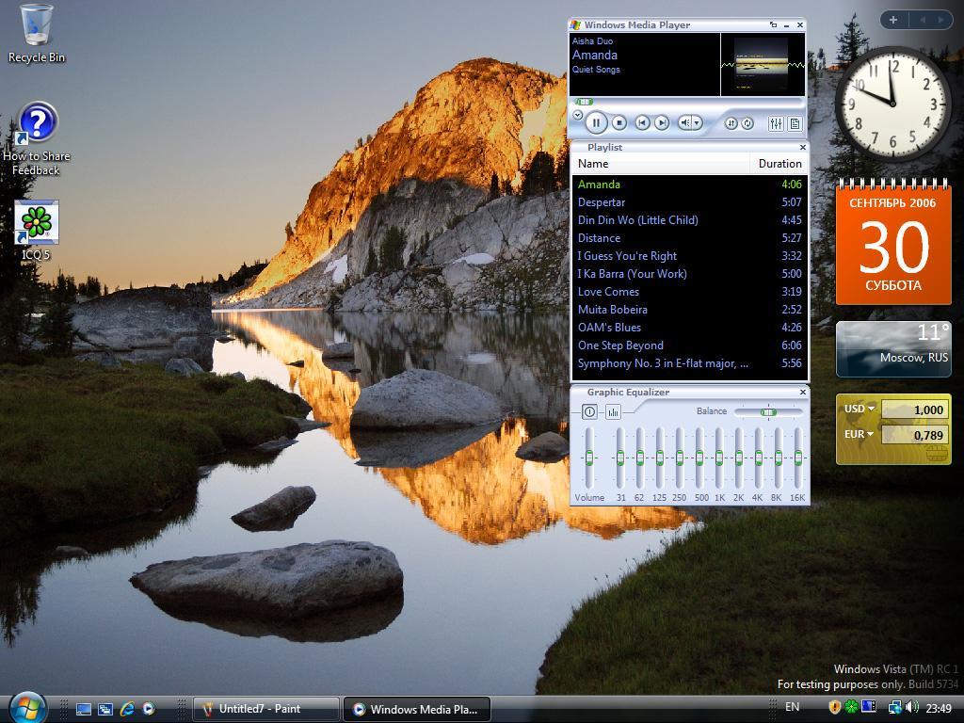
Task: Open the volume speaker icon in the tray
Action: (911, 708)
